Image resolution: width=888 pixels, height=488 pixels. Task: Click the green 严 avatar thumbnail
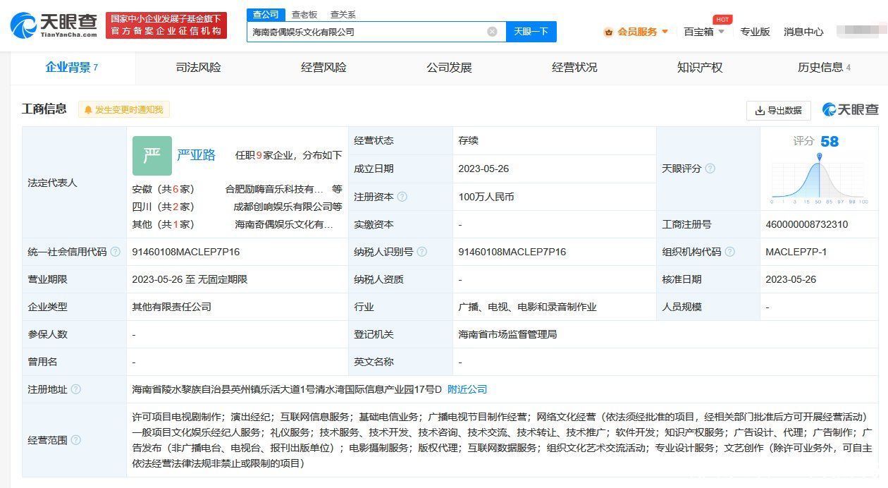(152, 156)
